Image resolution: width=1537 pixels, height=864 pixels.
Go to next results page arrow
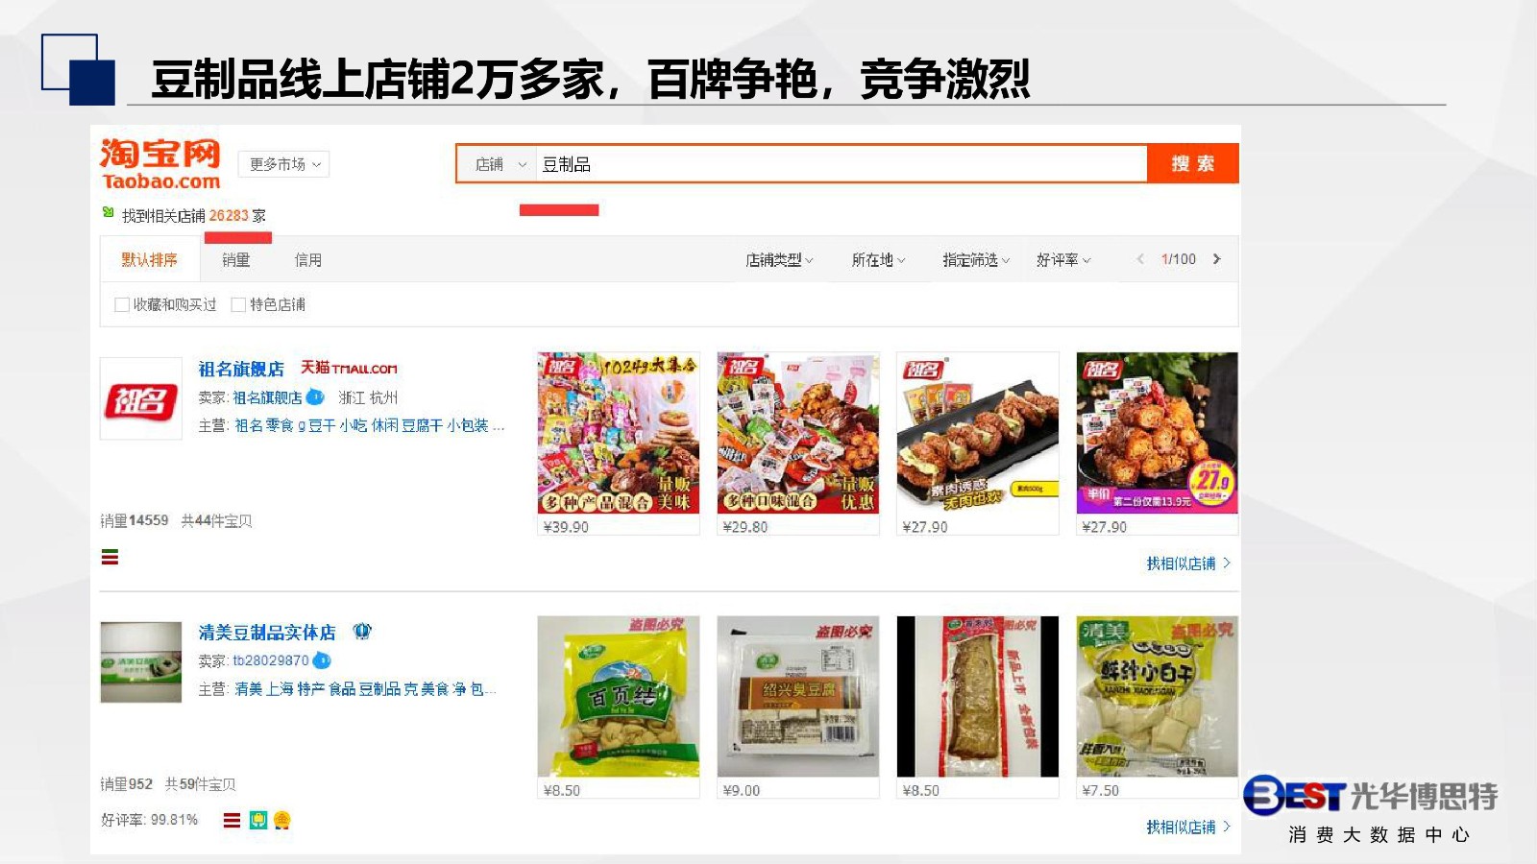tap(1217, 259)
